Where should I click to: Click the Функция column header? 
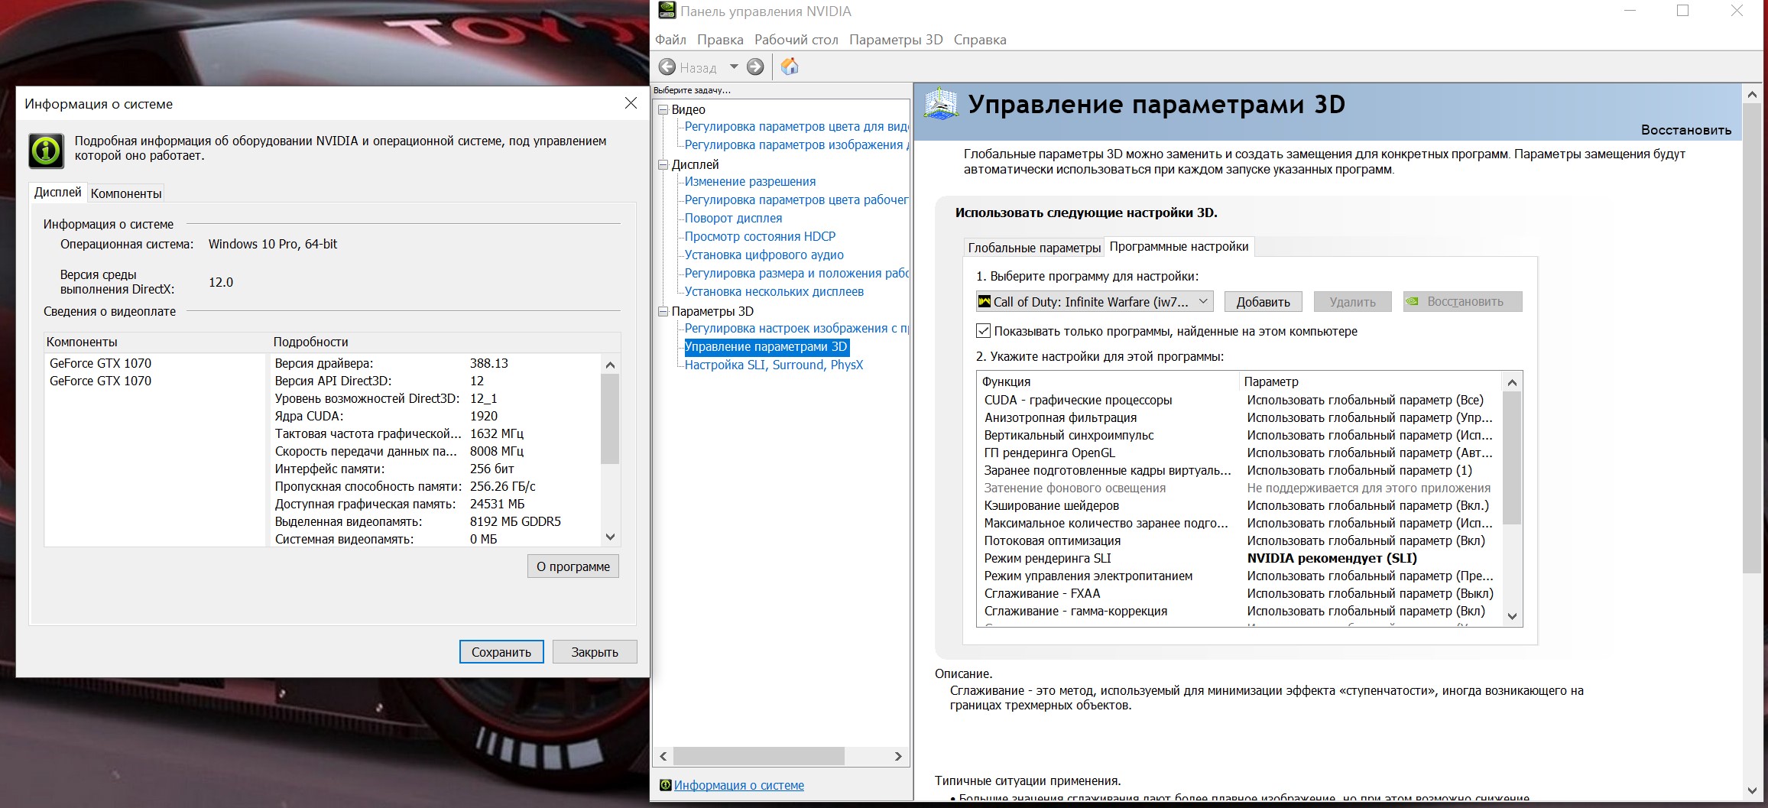coord(1108,381)
